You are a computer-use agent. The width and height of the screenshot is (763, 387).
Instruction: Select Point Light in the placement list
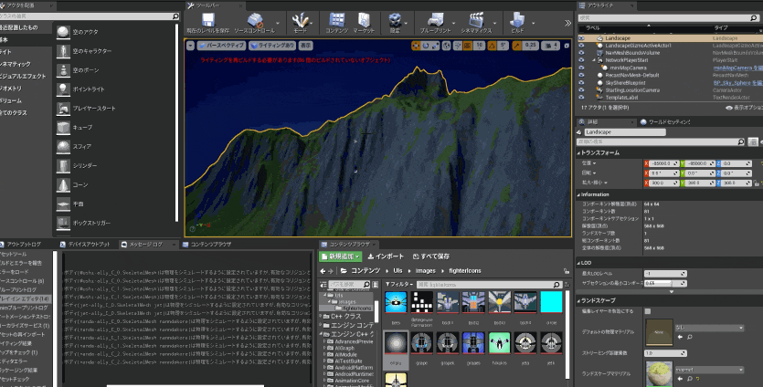coord(89,89)
